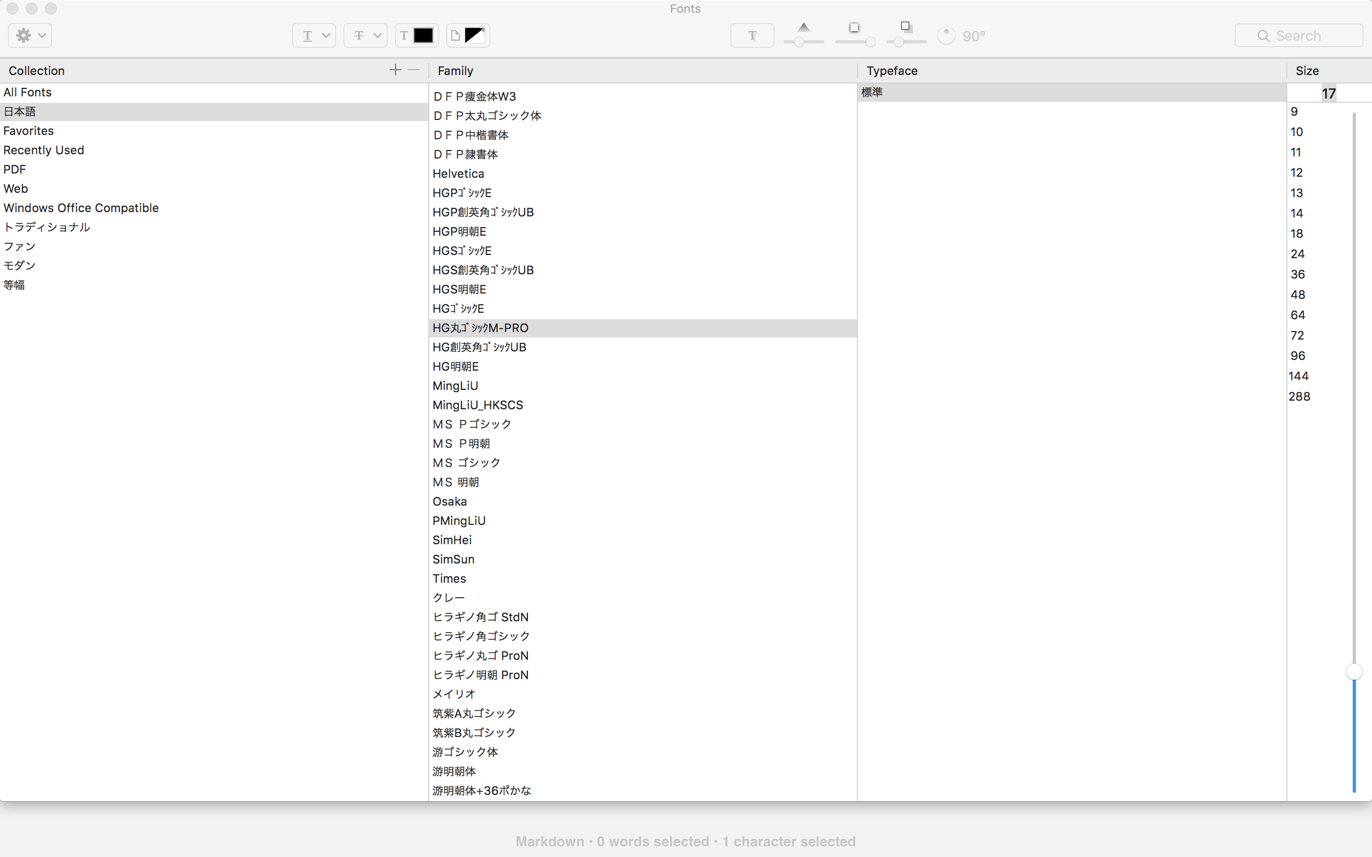Toggle the text shadow button

coord(752,36)
